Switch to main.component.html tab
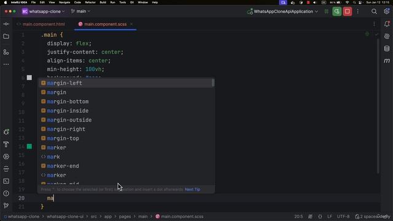Image resolution: width=393 pixels, height=221 pixels. tap(41, 25)
